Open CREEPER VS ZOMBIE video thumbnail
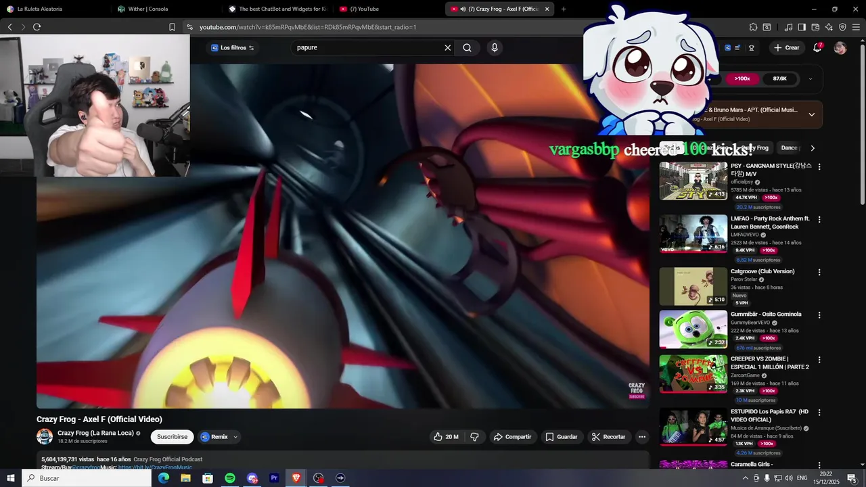The image size is (866, 487). pos(693,373)
